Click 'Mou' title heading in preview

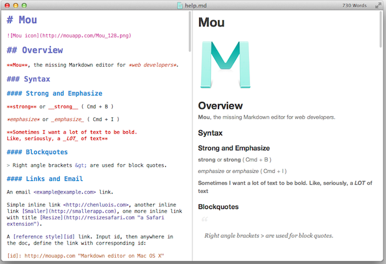tap(211, 22)
